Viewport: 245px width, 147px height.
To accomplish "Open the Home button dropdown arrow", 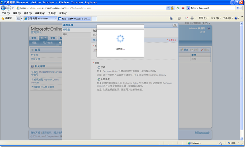I will pyautogui.click(x=175, y=18).
